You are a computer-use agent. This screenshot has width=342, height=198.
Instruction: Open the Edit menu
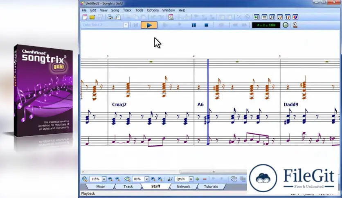[x=93, y=10]
